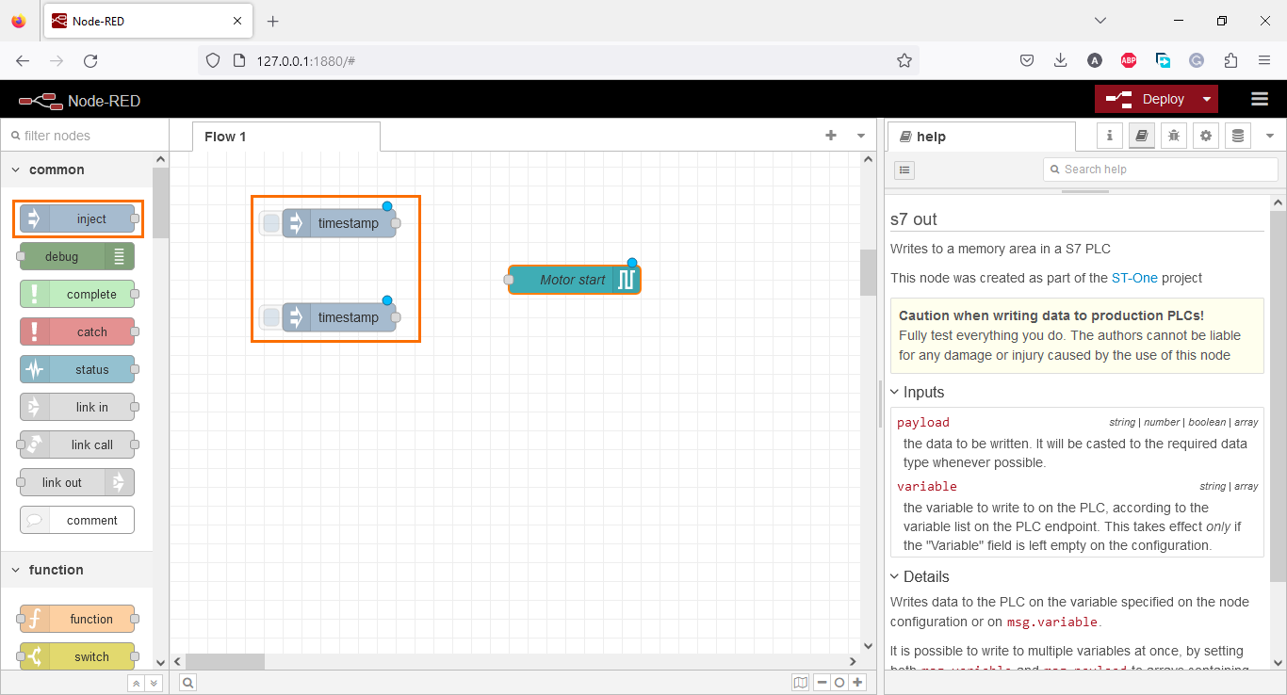This screenshot has height=695, width=1287.
Task: Open the Node-RED main menu
Action: tap(1260, 99)
